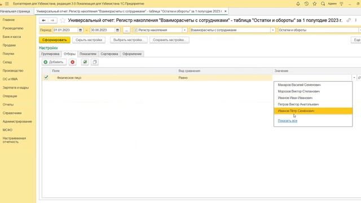Switch to Отборы tab

coord(69,54)
